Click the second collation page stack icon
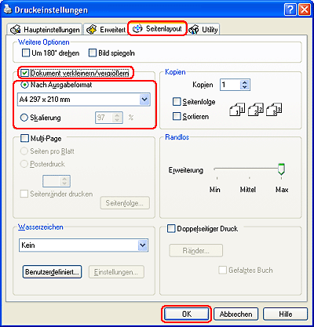 point(256,109)
